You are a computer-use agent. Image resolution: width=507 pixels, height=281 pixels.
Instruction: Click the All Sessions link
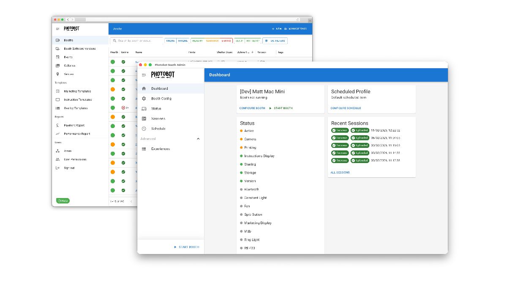[340, 172]
